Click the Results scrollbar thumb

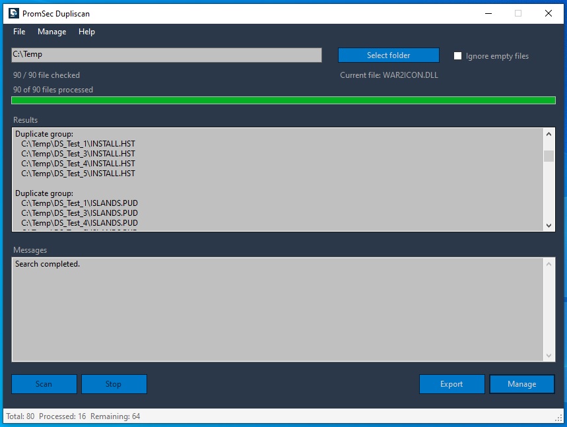point(549,156)
